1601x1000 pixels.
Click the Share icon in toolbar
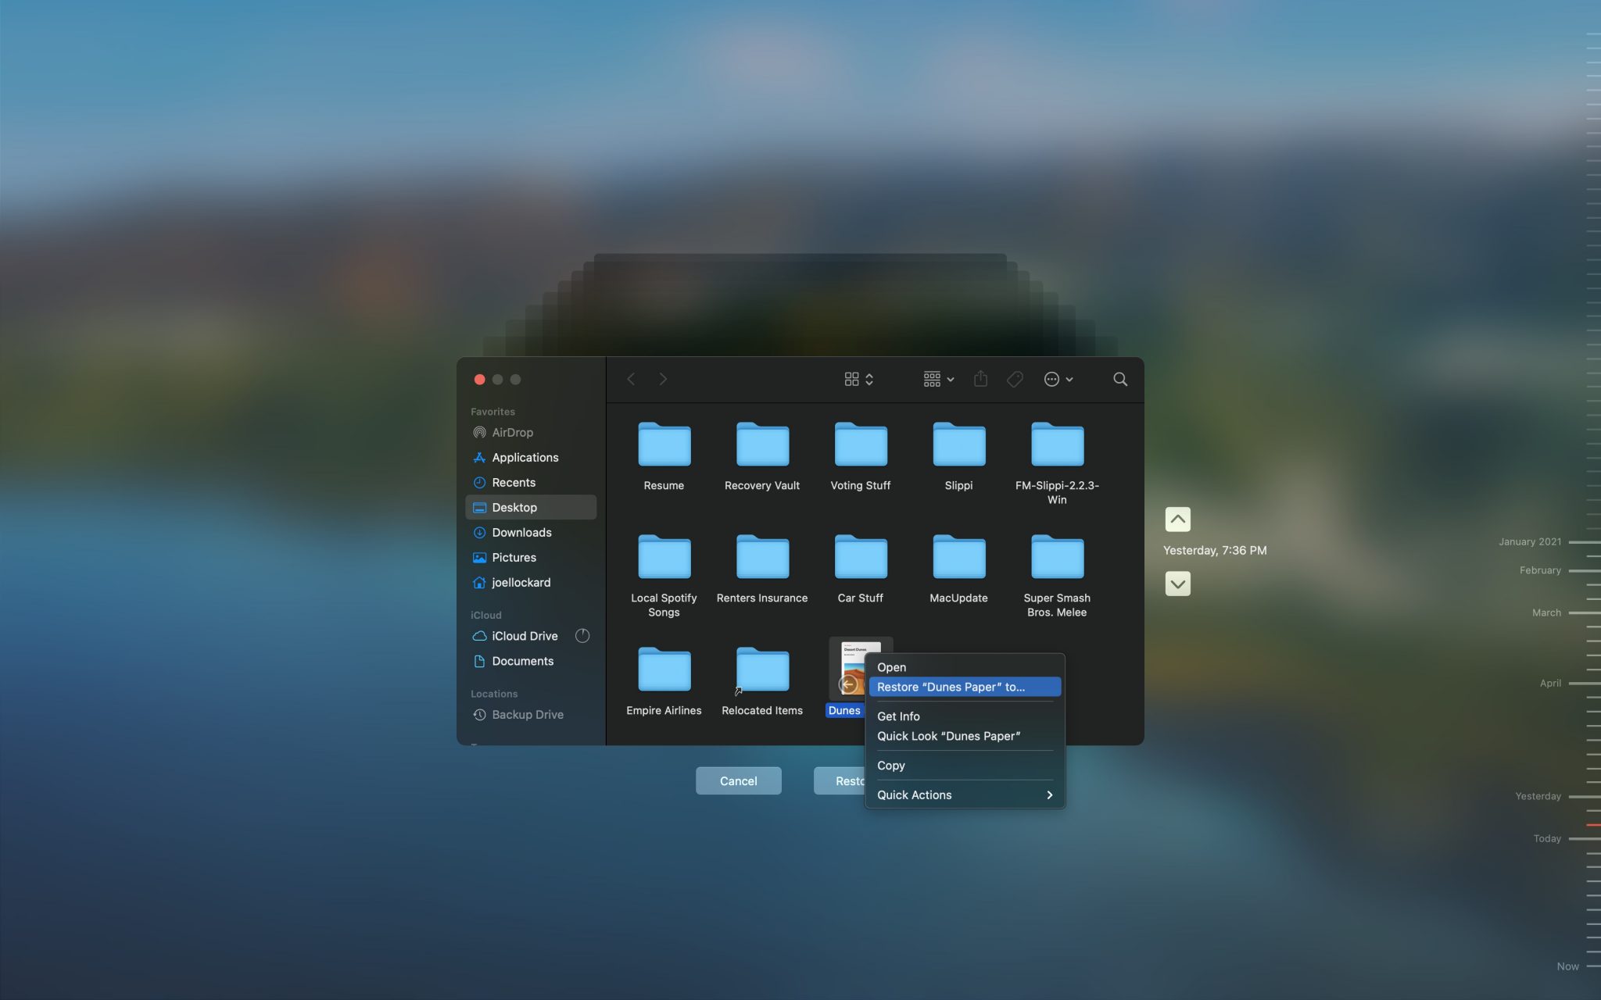coord(980,379)
